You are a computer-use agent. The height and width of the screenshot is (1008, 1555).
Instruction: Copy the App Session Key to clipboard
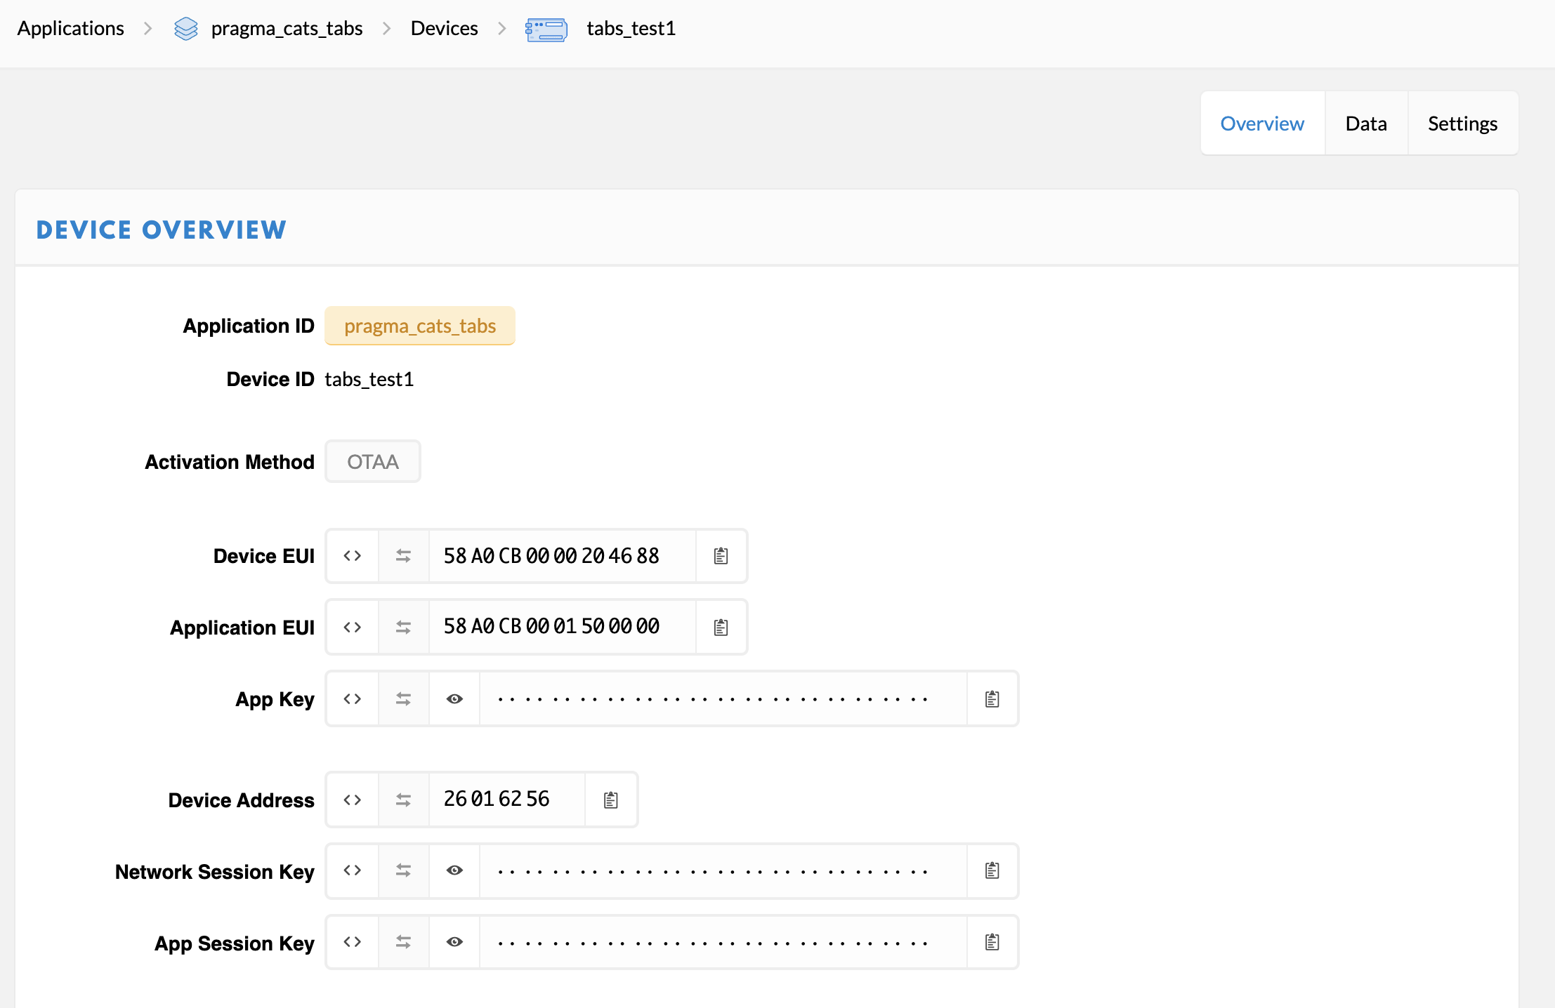tap(992, 943)
